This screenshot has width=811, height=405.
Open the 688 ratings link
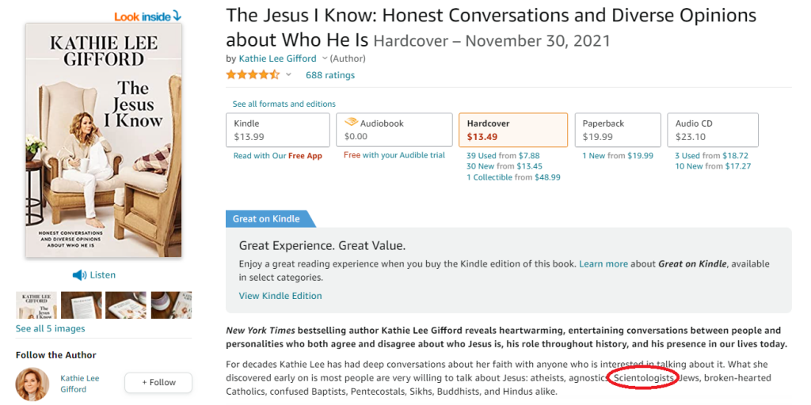(x=330, y=75)
